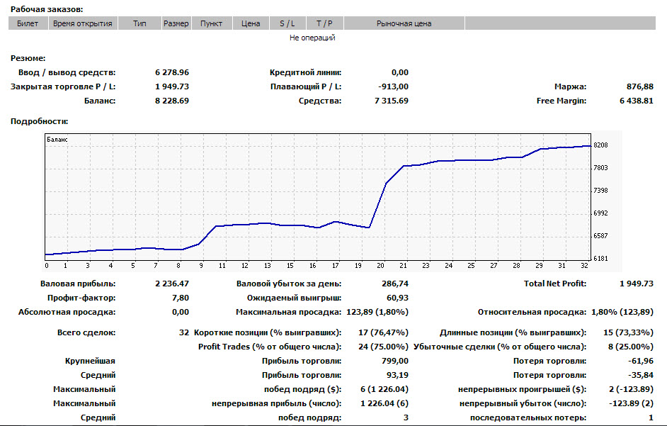The height and width of the screenshot is (426, 667).
Task: Click the profit trades value 24 (75.00%)
Action: 383,347
